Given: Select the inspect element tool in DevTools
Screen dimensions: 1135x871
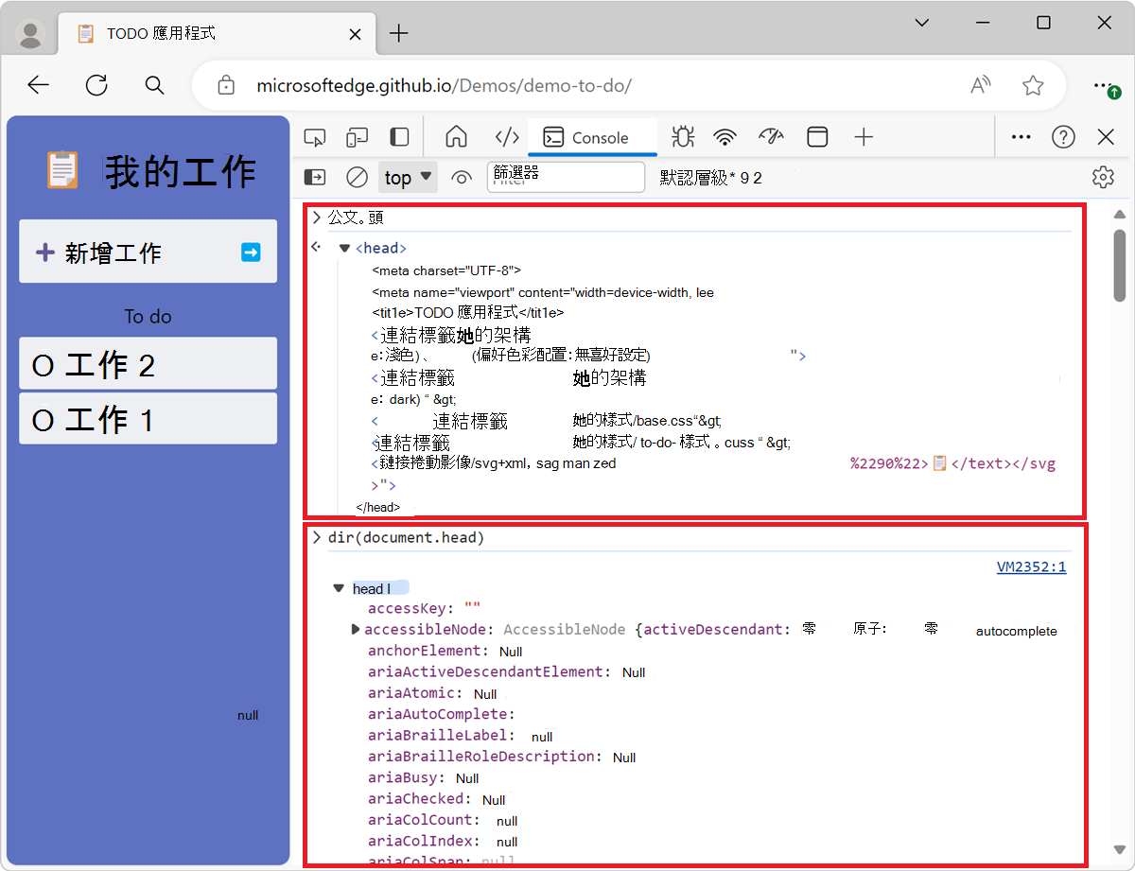Looking at the screenshot, I should pyautogui.click(x=314, y=136).
